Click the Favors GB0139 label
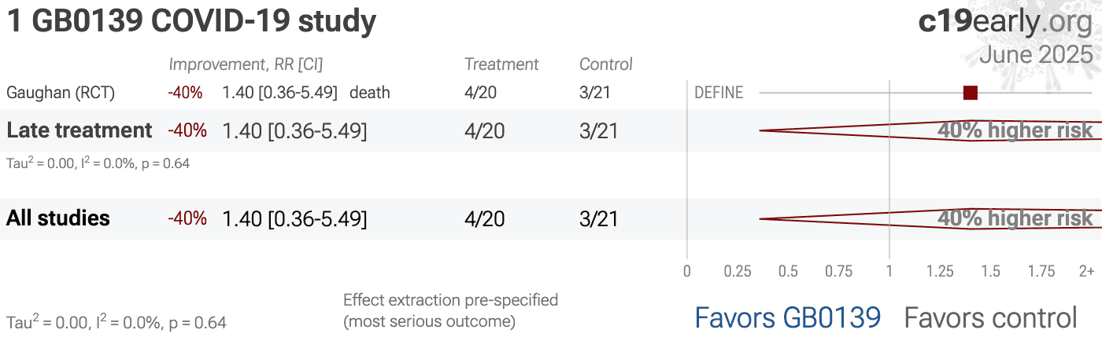 pyautogui.click(x=787, y=317)
